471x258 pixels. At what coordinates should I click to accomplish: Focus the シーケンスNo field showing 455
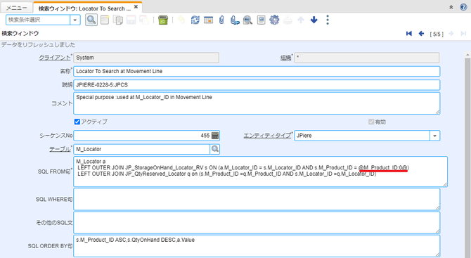[x=143, y=136]
